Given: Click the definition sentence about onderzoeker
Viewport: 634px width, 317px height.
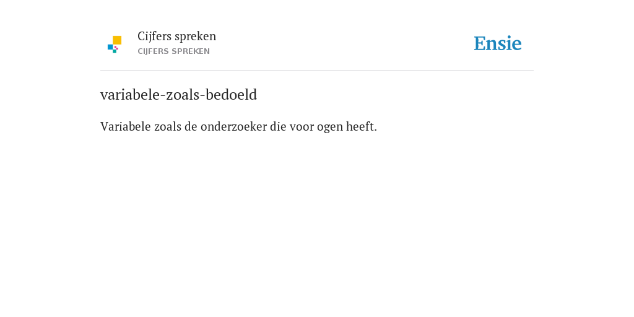Looking at the screenshot, I should click(x=238, y=127).
